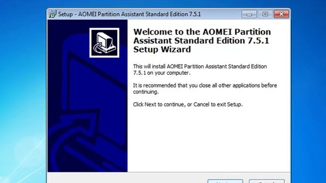Maximize the AOMEI Setup window

[x=265, y=14]
